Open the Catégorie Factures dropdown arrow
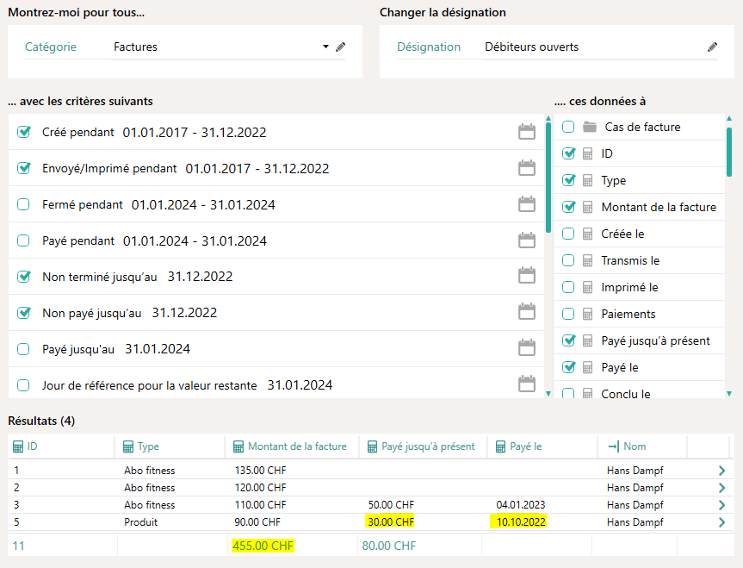Screen dimensions: 743x568 [x=325, y=47]
